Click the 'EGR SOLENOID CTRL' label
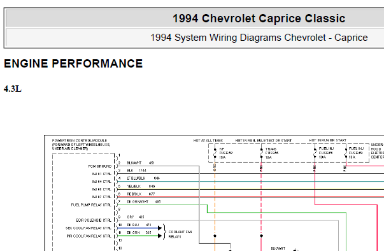 94,220
